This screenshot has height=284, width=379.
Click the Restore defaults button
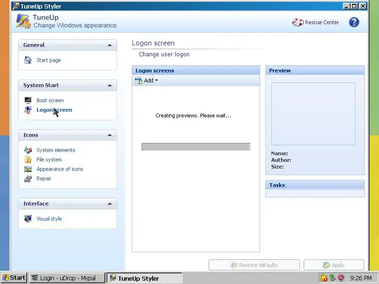click(x=254, y=265)
